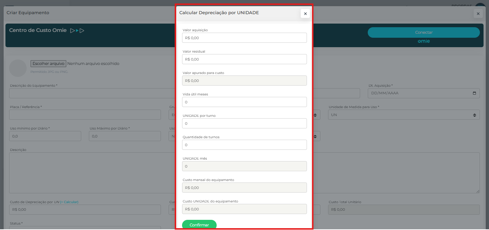
Task: Expand the Unidade de Medida para Uso dropdown
Action: (x=403, y=115)
